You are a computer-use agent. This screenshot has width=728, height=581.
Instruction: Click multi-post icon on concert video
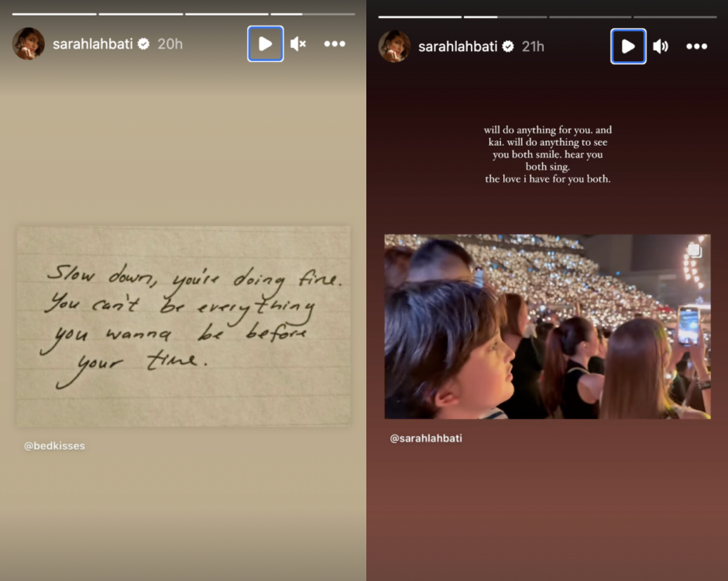click(x=695, y=250)
